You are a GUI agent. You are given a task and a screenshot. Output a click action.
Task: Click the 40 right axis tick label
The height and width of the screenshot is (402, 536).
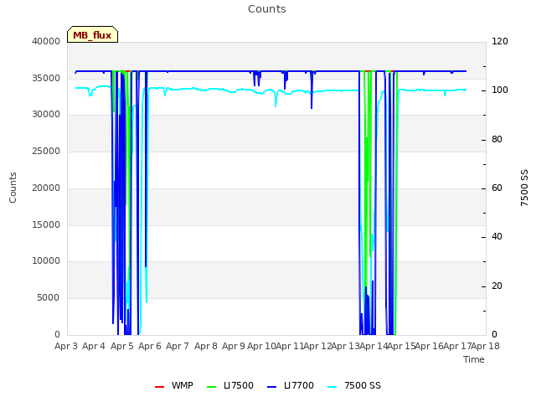pyautogui.click(x=497, y=237)
